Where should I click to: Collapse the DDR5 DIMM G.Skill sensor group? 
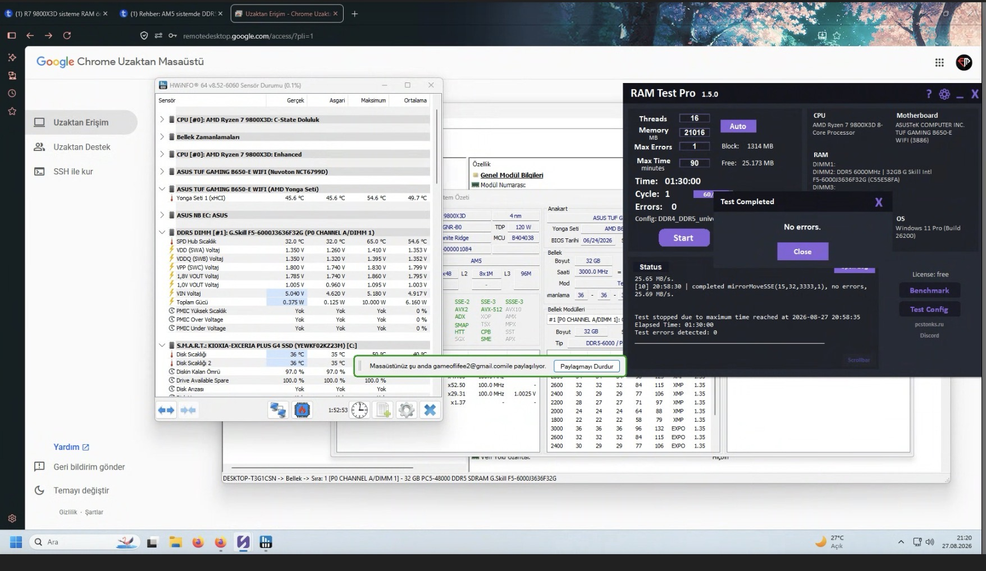(162, 232)
